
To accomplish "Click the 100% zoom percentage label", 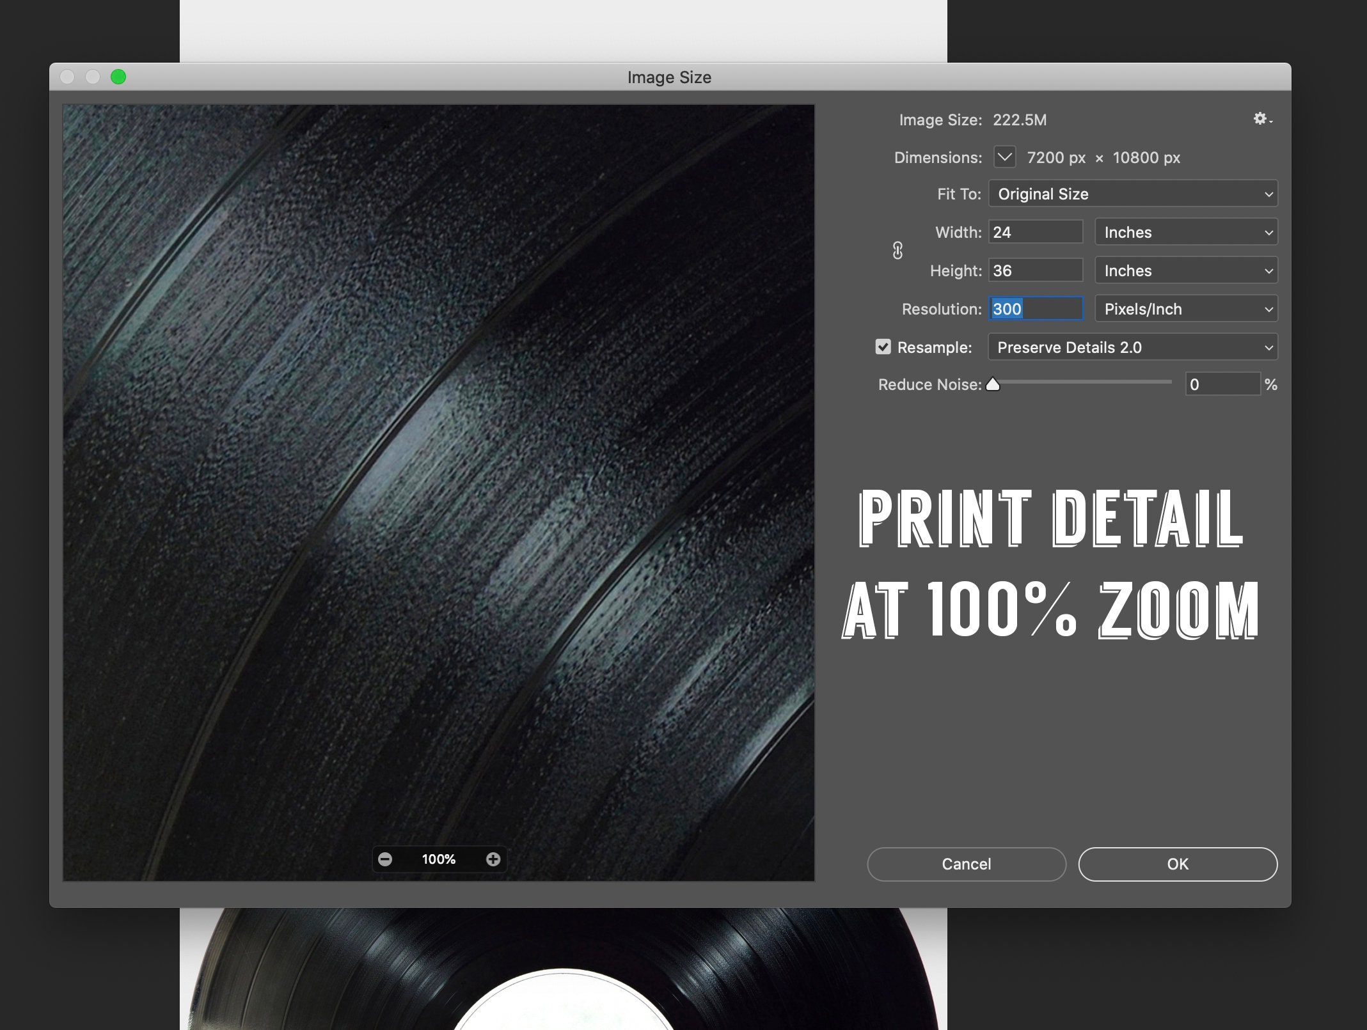I will point(438,859).
